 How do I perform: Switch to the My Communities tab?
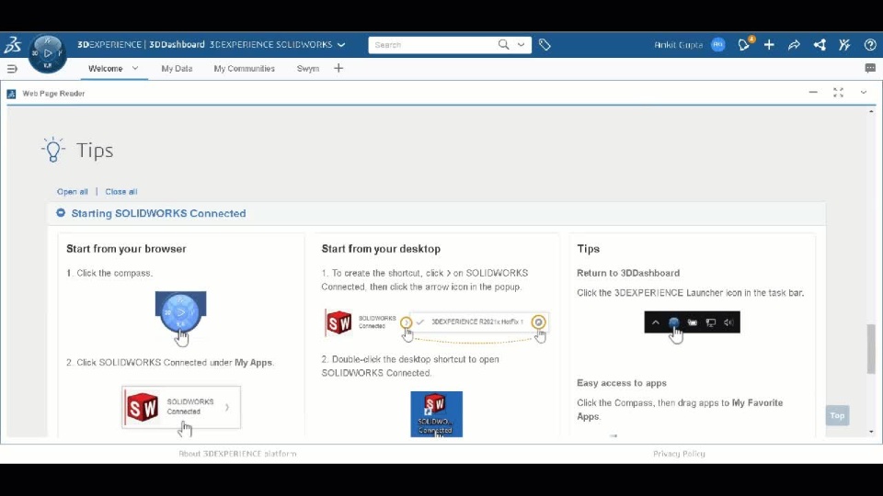(x=245, y=69)
